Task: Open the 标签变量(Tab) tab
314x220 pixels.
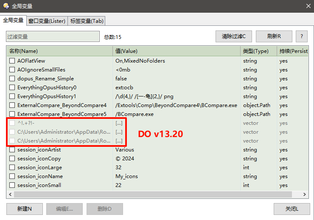Action: click(87, 21)
